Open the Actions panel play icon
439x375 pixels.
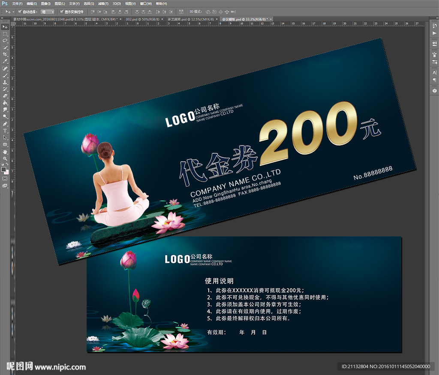[434, 33]
